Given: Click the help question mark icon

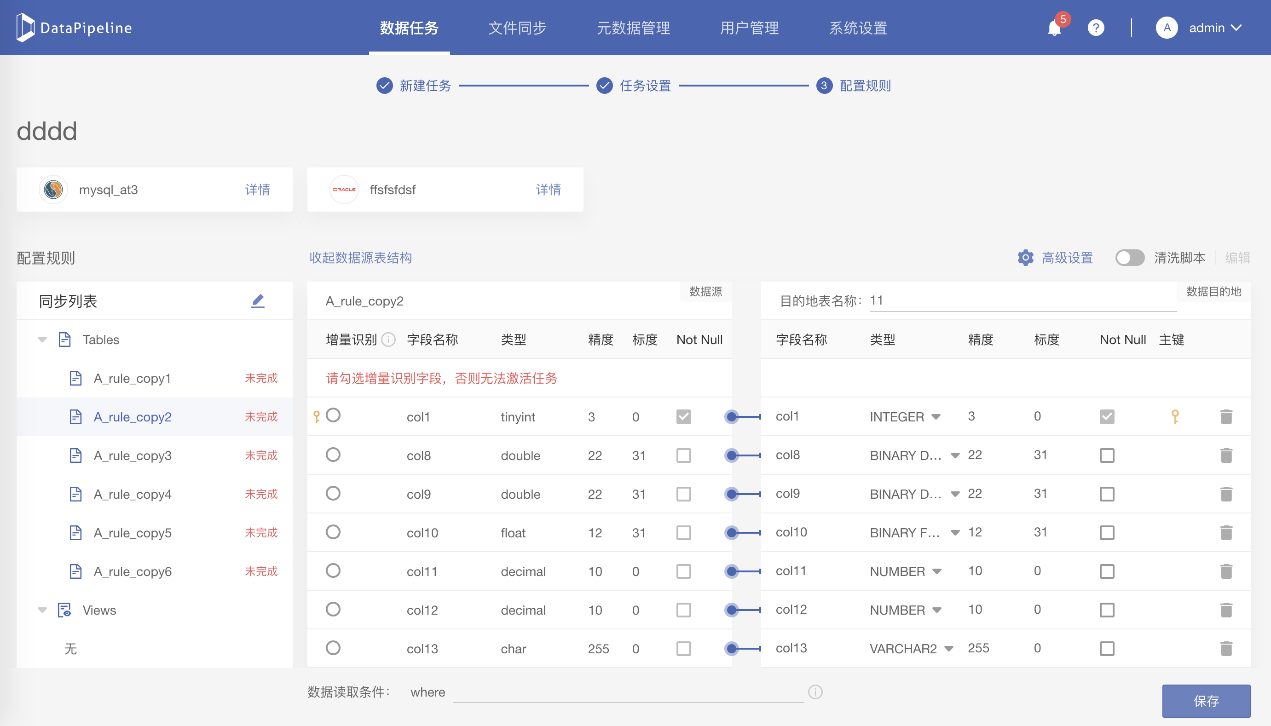Looking at the screenshot, I should tap(1096, 28).
